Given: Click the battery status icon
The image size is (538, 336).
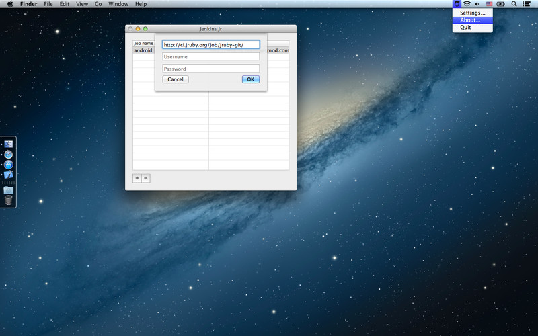Looking at the screenshot, I should point(501,4).
